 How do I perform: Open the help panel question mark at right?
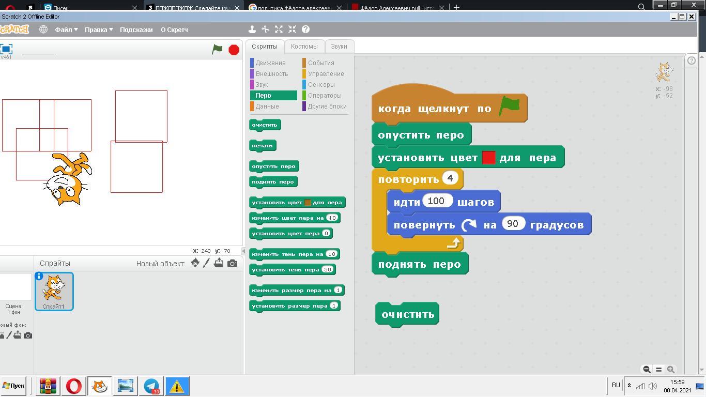click(692, 60)
